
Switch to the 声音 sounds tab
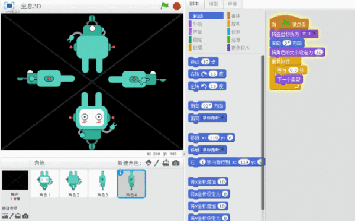click(x=233, y=4)
